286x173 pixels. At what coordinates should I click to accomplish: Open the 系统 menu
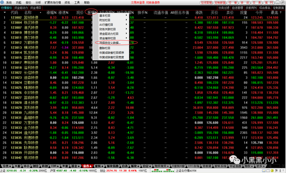click(9, 2)
